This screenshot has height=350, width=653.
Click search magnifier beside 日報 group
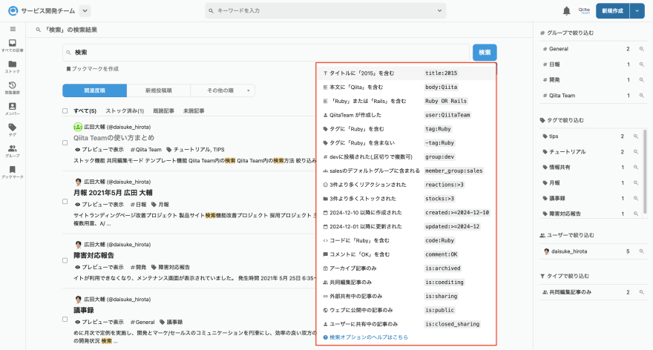(642, 65)
